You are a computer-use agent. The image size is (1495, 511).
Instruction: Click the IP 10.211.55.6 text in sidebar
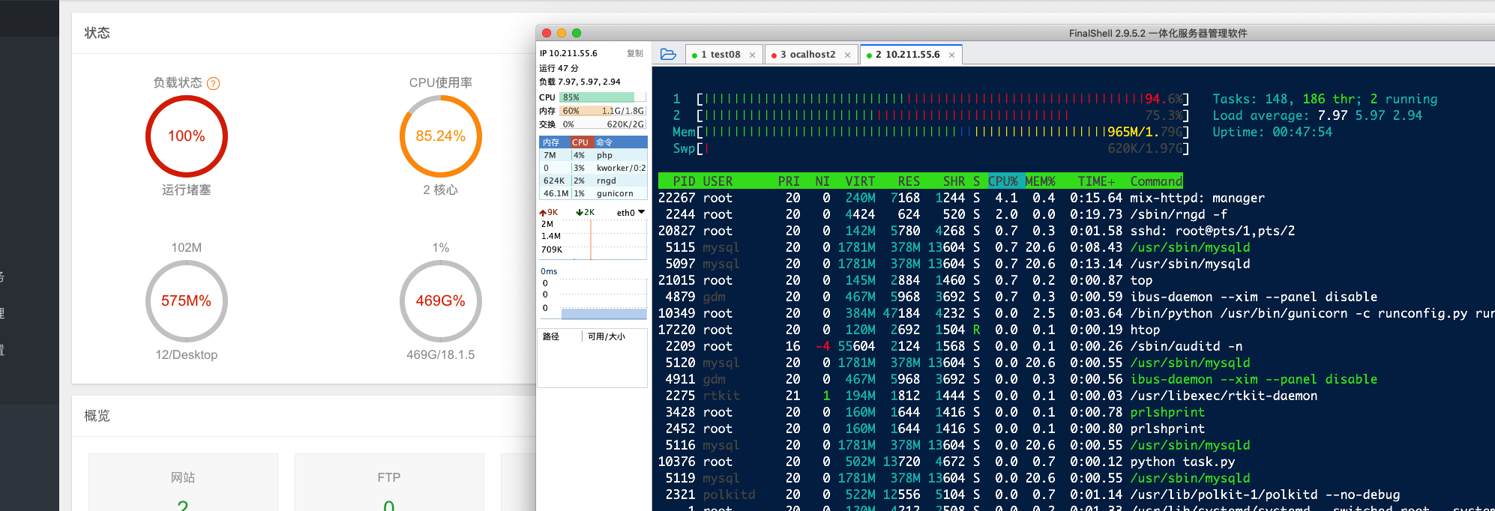568,53
